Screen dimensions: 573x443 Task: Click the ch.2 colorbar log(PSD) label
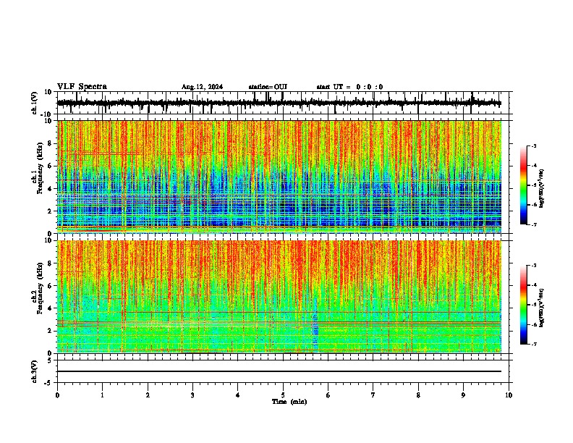click(x=542, y=308)
